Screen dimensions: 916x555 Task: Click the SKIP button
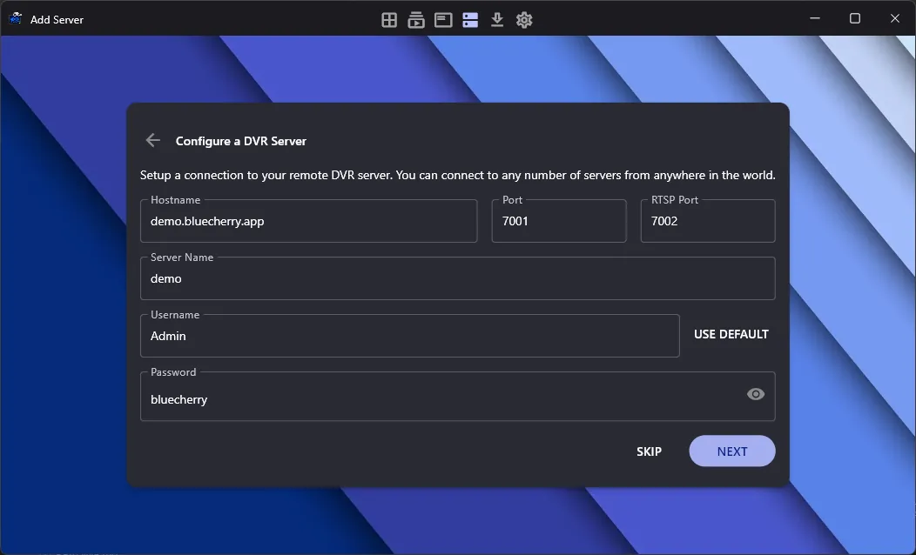pyautogui.click(x=649, y=451)
